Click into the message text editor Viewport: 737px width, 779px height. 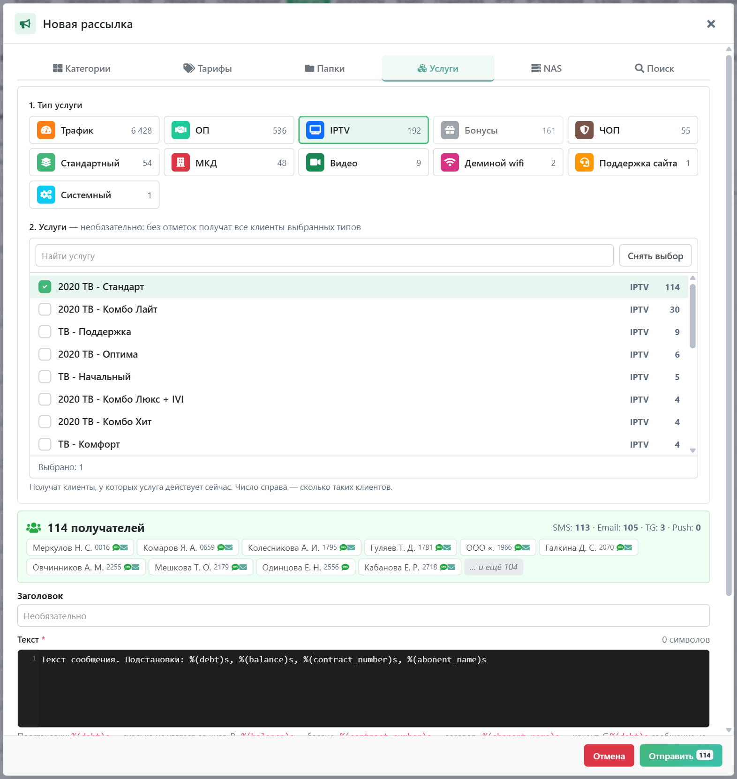(363, 688)
